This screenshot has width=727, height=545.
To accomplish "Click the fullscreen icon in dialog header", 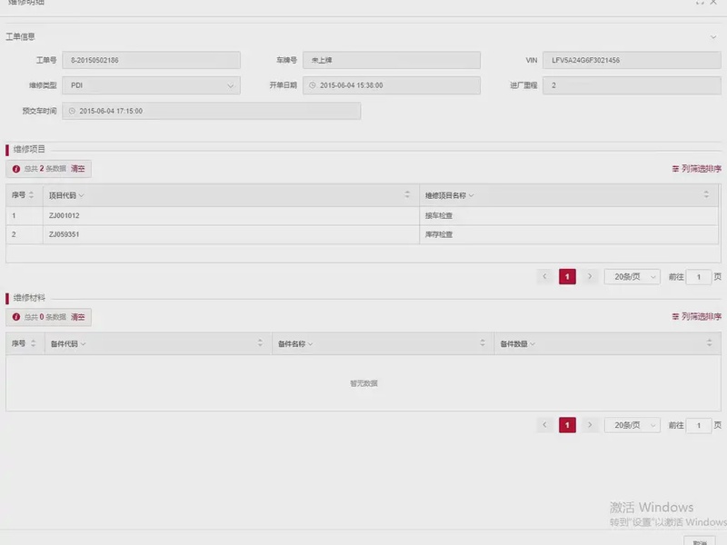I will [x=699, y=4].
